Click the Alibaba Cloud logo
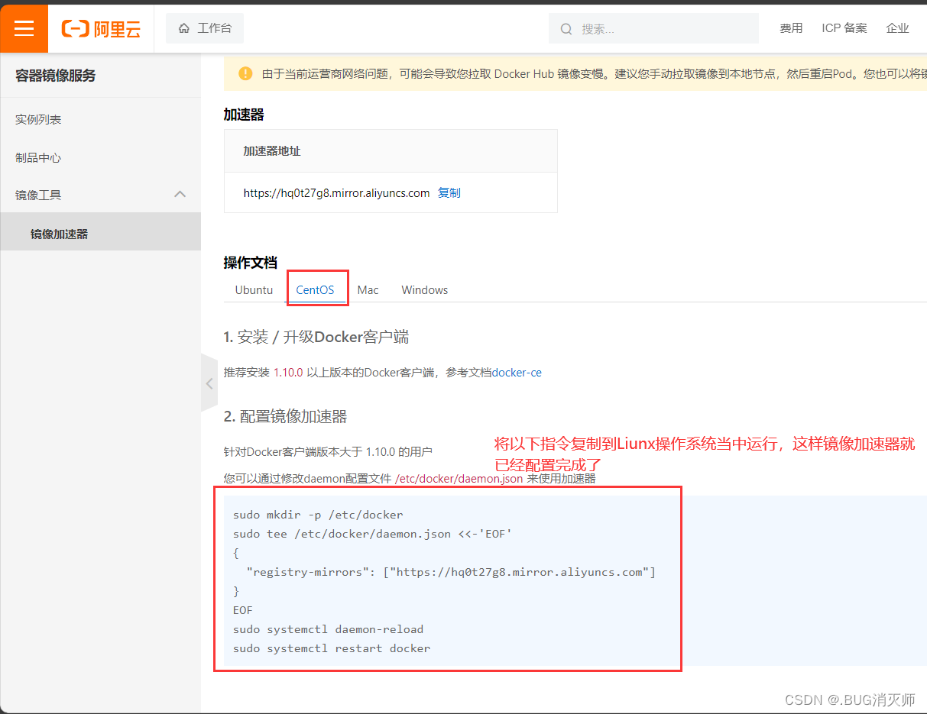Image resolution: width=927 pixels, height=714 pixels. pyautogui.click(x=100, y=28)
